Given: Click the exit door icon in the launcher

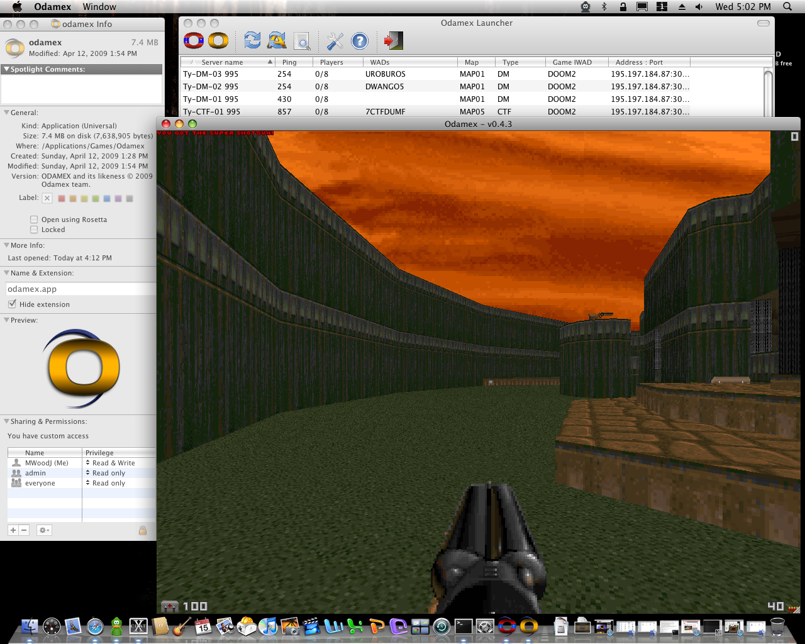Looking at the screenshot, I should point(394,42).
